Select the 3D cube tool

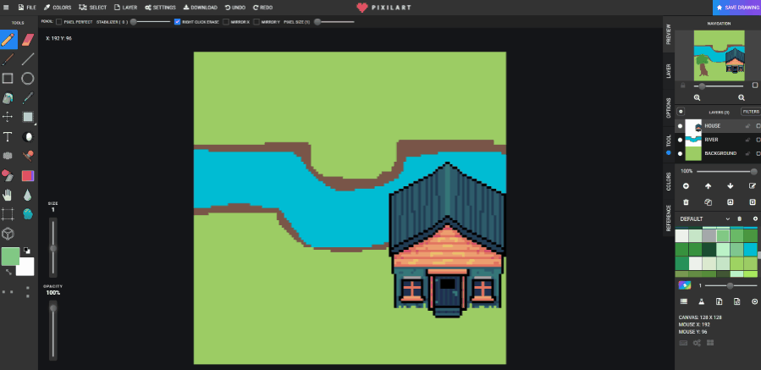[x=8, y=234]
